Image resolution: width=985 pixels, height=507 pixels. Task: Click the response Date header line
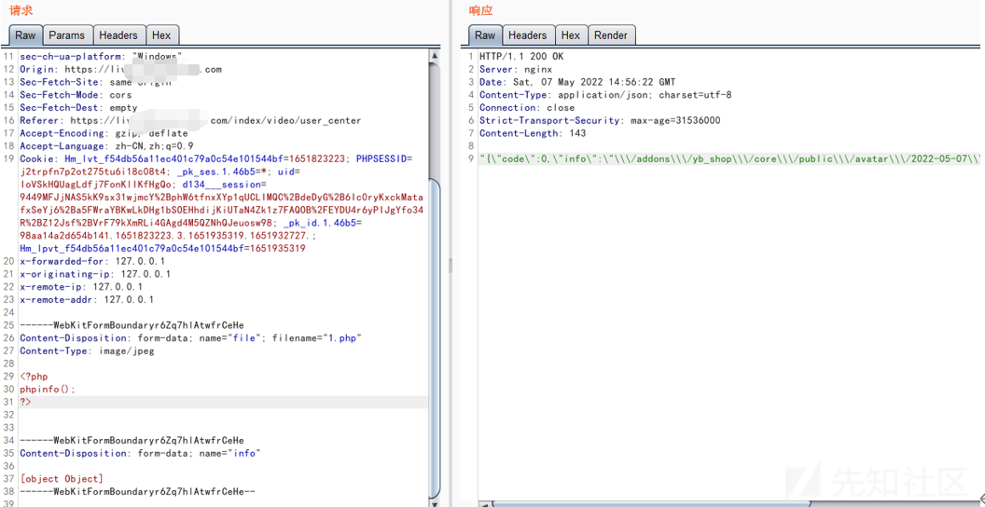point(577,82)
